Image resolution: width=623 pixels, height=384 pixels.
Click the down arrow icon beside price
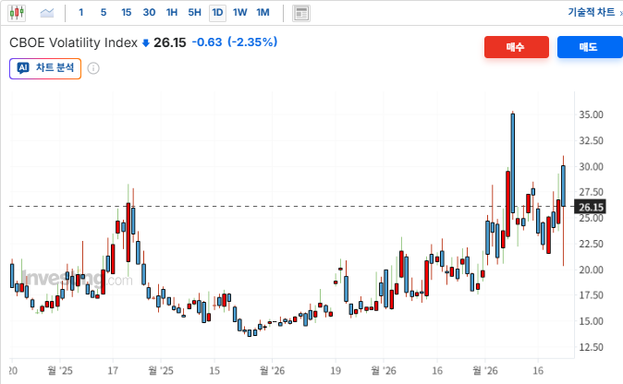pyautogui.click(x=146, y=42)
